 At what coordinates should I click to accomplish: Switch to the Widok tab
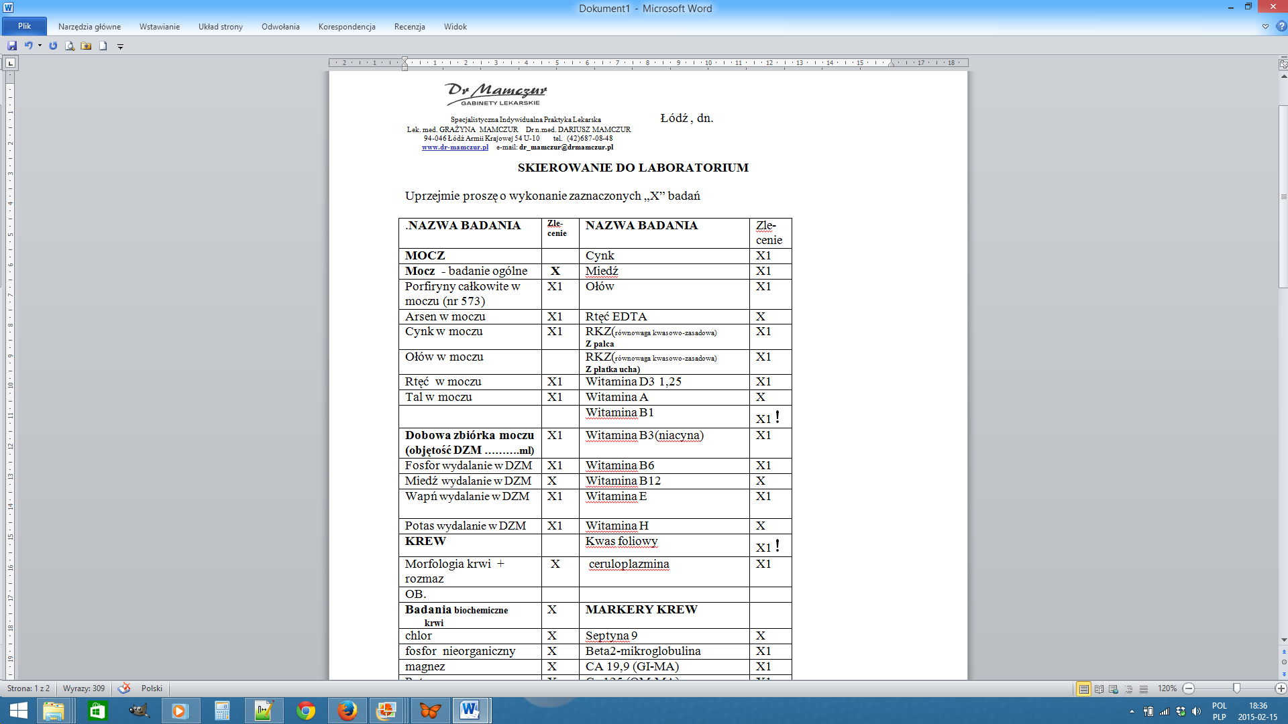455,27
